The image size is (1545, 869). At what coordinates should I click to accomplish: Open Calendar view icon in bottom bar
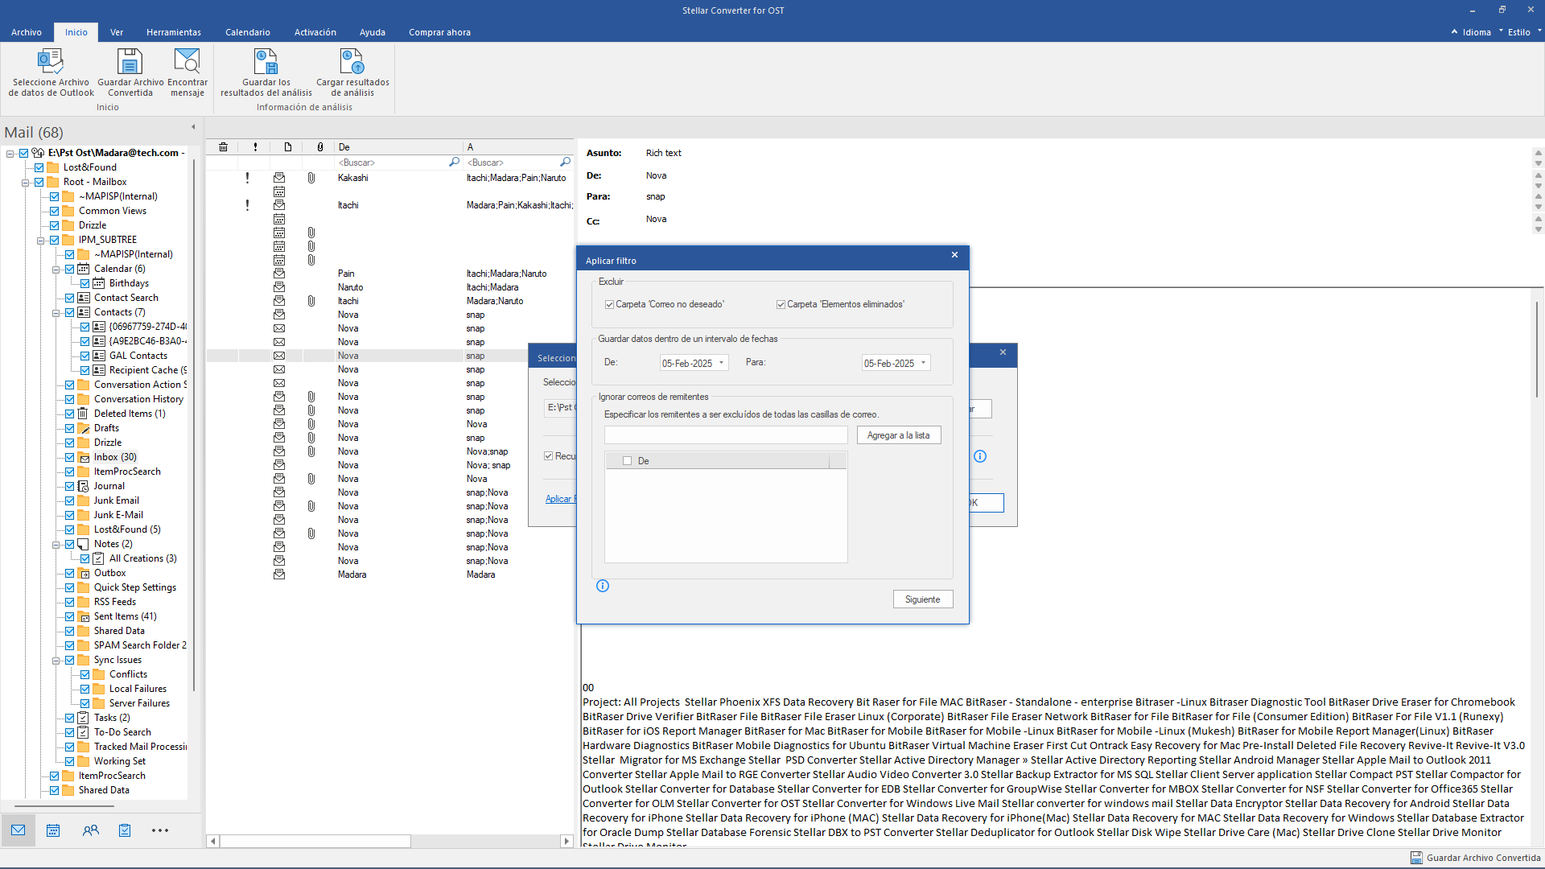coord(53,830)
